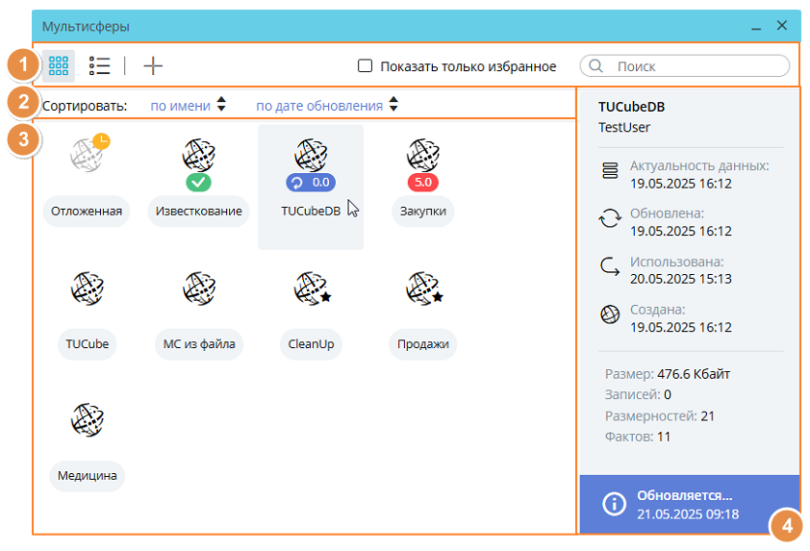810x551 pixels.
Task: Select the TUCubeDB multisphere tile
Action: pyautogui.click(x=311, y=188)
